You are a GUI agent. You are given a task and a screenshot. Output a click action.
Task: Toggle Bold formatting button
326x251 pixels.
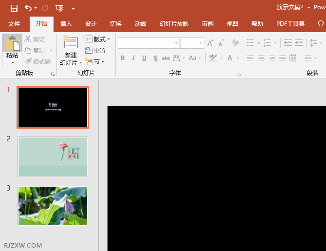coord(123,58)
